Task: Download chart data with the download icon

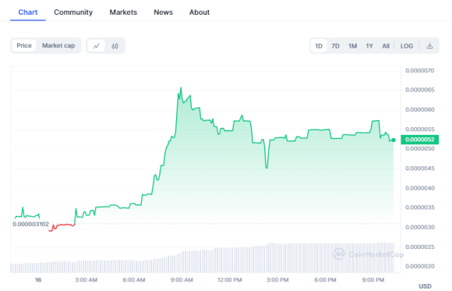Action: click(x=429, y=46)
